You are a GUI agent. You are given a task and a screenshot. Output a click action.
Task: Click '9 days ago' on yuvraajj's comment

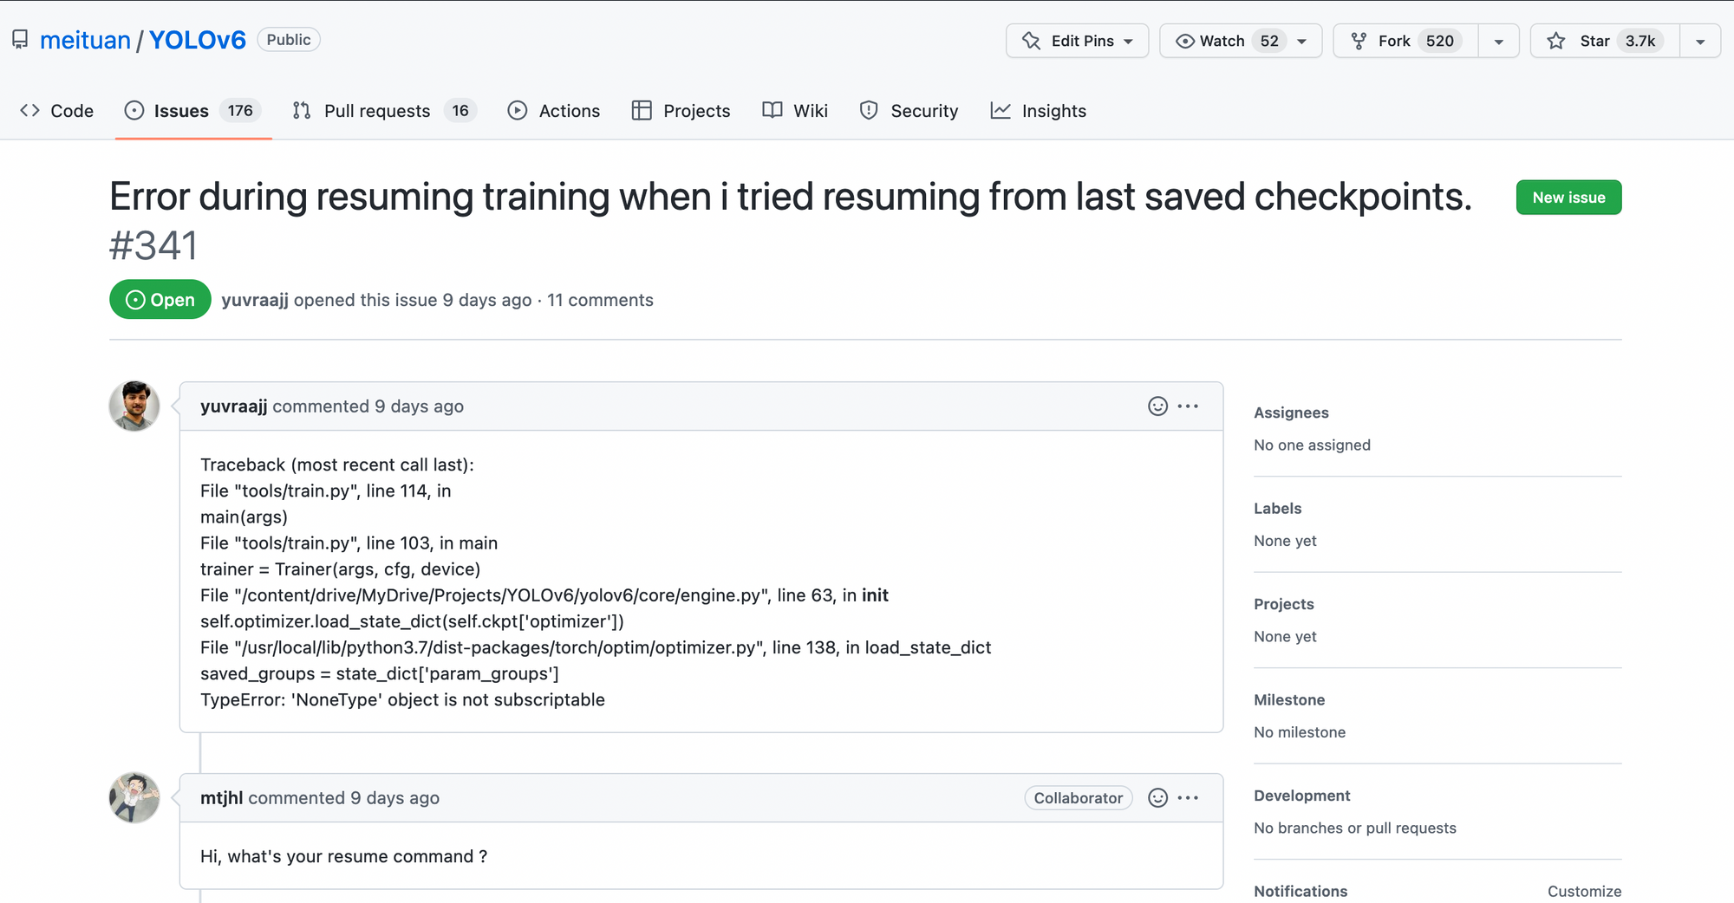(419, 406)
